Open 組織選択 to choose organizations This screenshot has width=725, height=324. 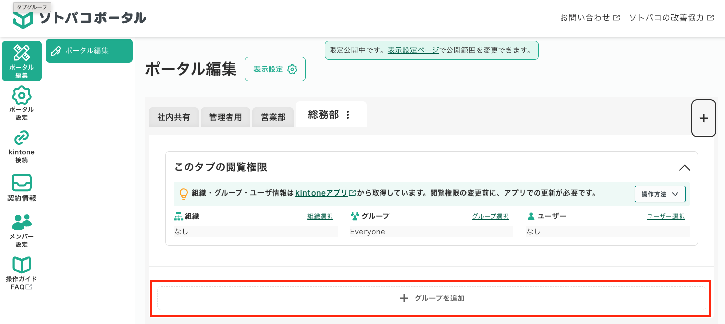pos(320,216)
